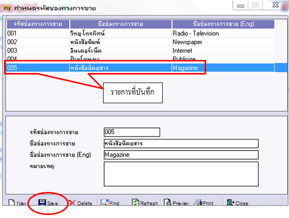Click the New document icon
The width and height of the screenshot is (289, 218).
[12, 203]
